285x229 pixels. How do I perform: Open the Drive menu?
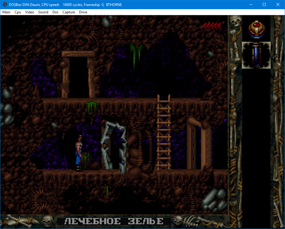83,12
